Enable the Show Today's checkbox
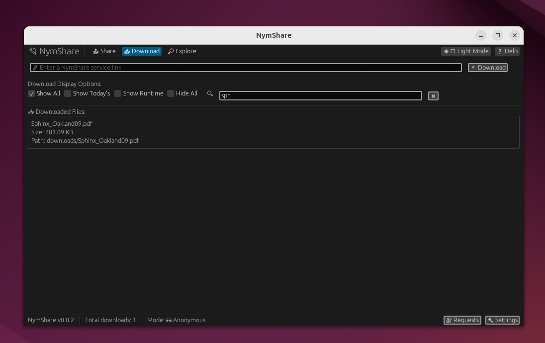Image resolution: width=545 pixels, height=343 pixels. (68, 93)
